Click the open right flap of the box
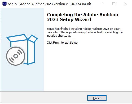Viewport: 132px width, 104px height. (33, 38)
